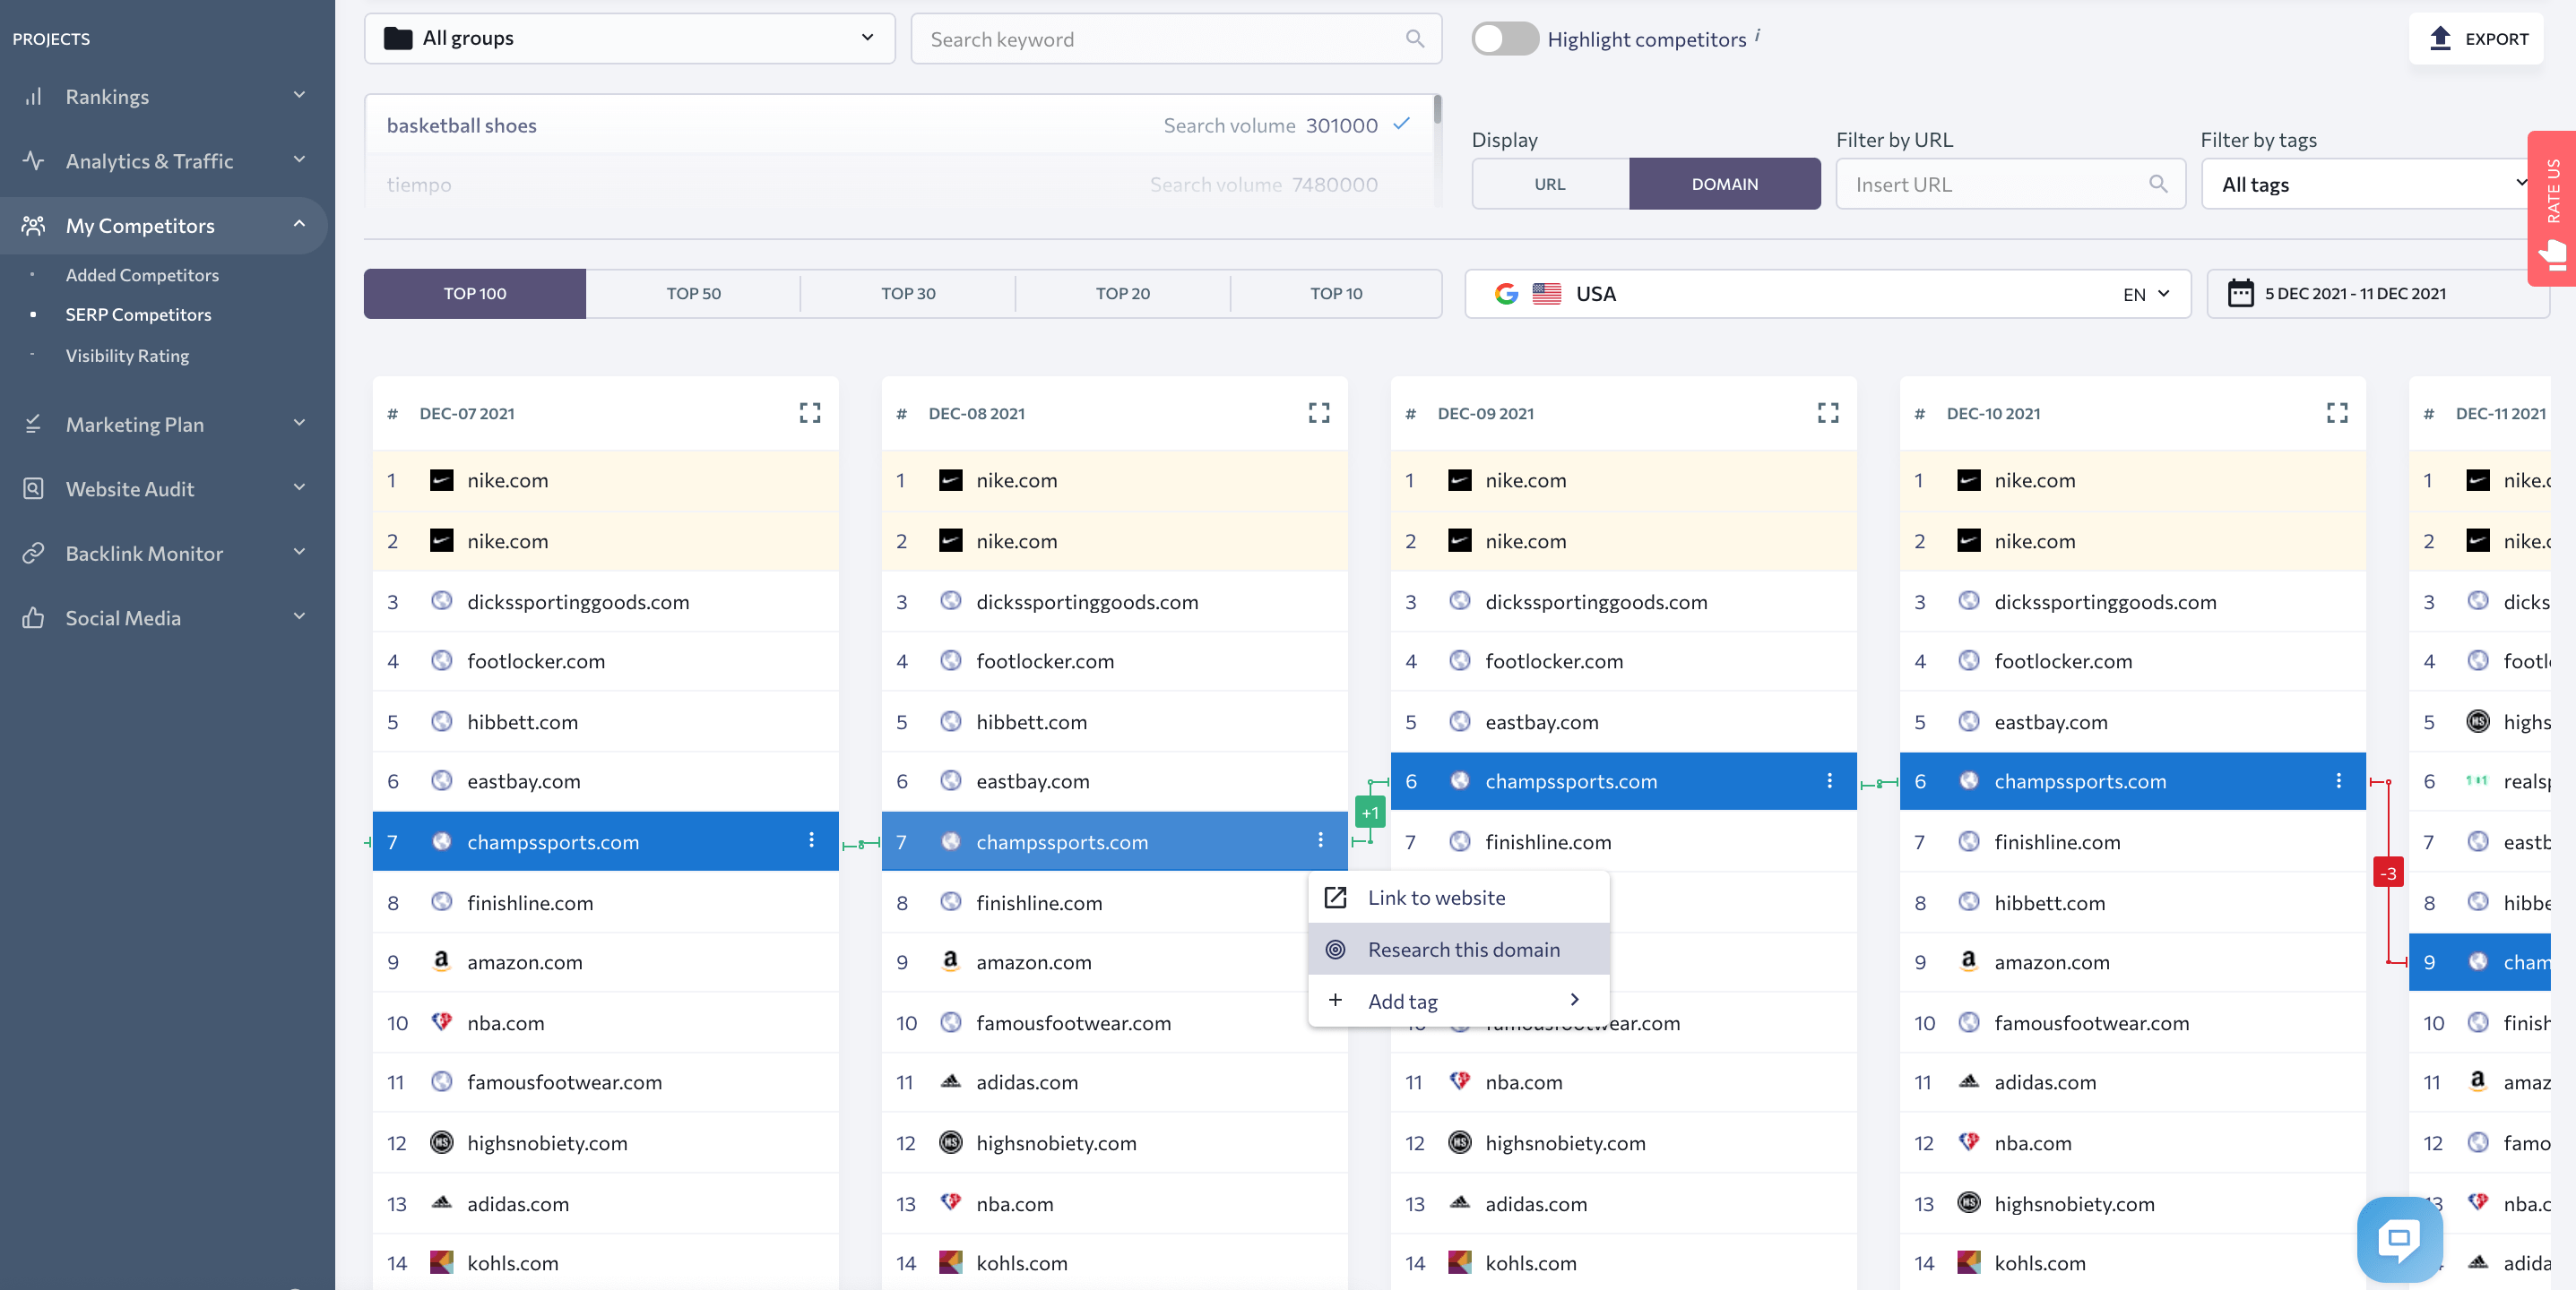
Task: Switch to the TOP 50 tab
Action: pyautogui.click(x=693, y=294)
